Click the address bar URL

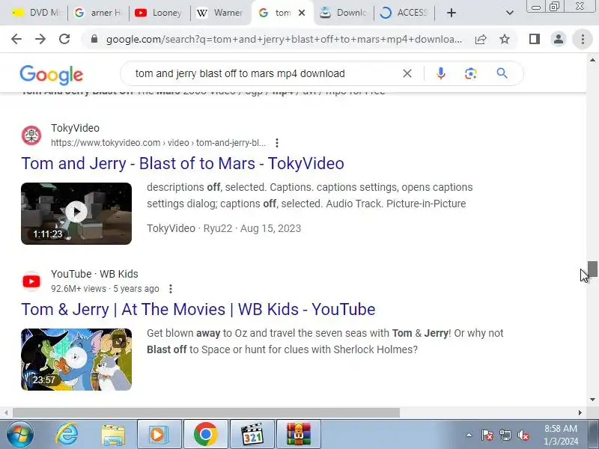(285, 39)
